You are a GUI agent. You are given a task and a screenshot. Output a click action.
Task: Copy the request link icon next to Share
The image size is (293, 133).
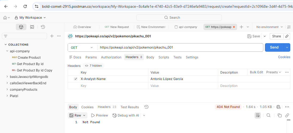[287, 36]
